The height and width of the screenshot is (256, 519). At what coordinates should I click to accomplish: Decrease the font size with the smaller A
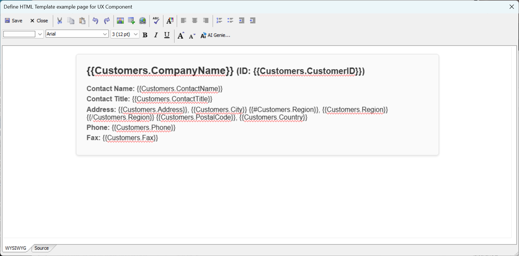pyautogui.click(x=192, y=36)
